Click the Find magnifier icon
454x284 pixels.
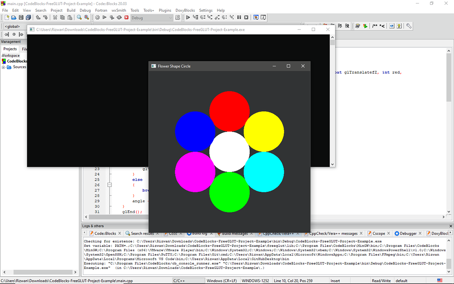pyautogui.click(x=79, y=17)
